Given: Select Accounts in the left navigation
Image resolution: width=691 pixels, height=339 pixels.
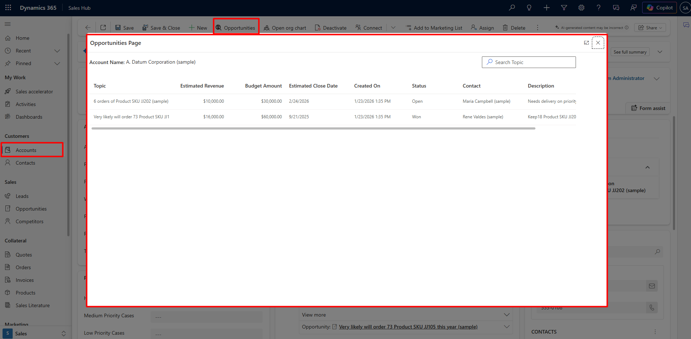Looking at the screenshot, I should [x=26, y=150].
